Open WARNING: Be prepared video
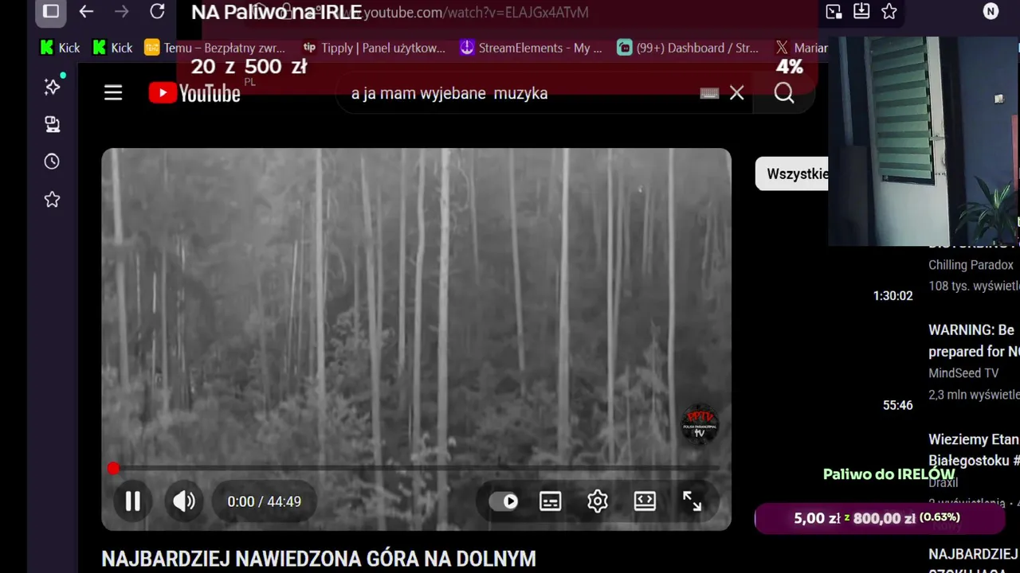This screenshot has height=573, width=1020. (973, 341)
